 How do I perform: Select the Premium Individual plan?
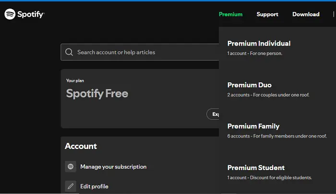coord(259,44)
